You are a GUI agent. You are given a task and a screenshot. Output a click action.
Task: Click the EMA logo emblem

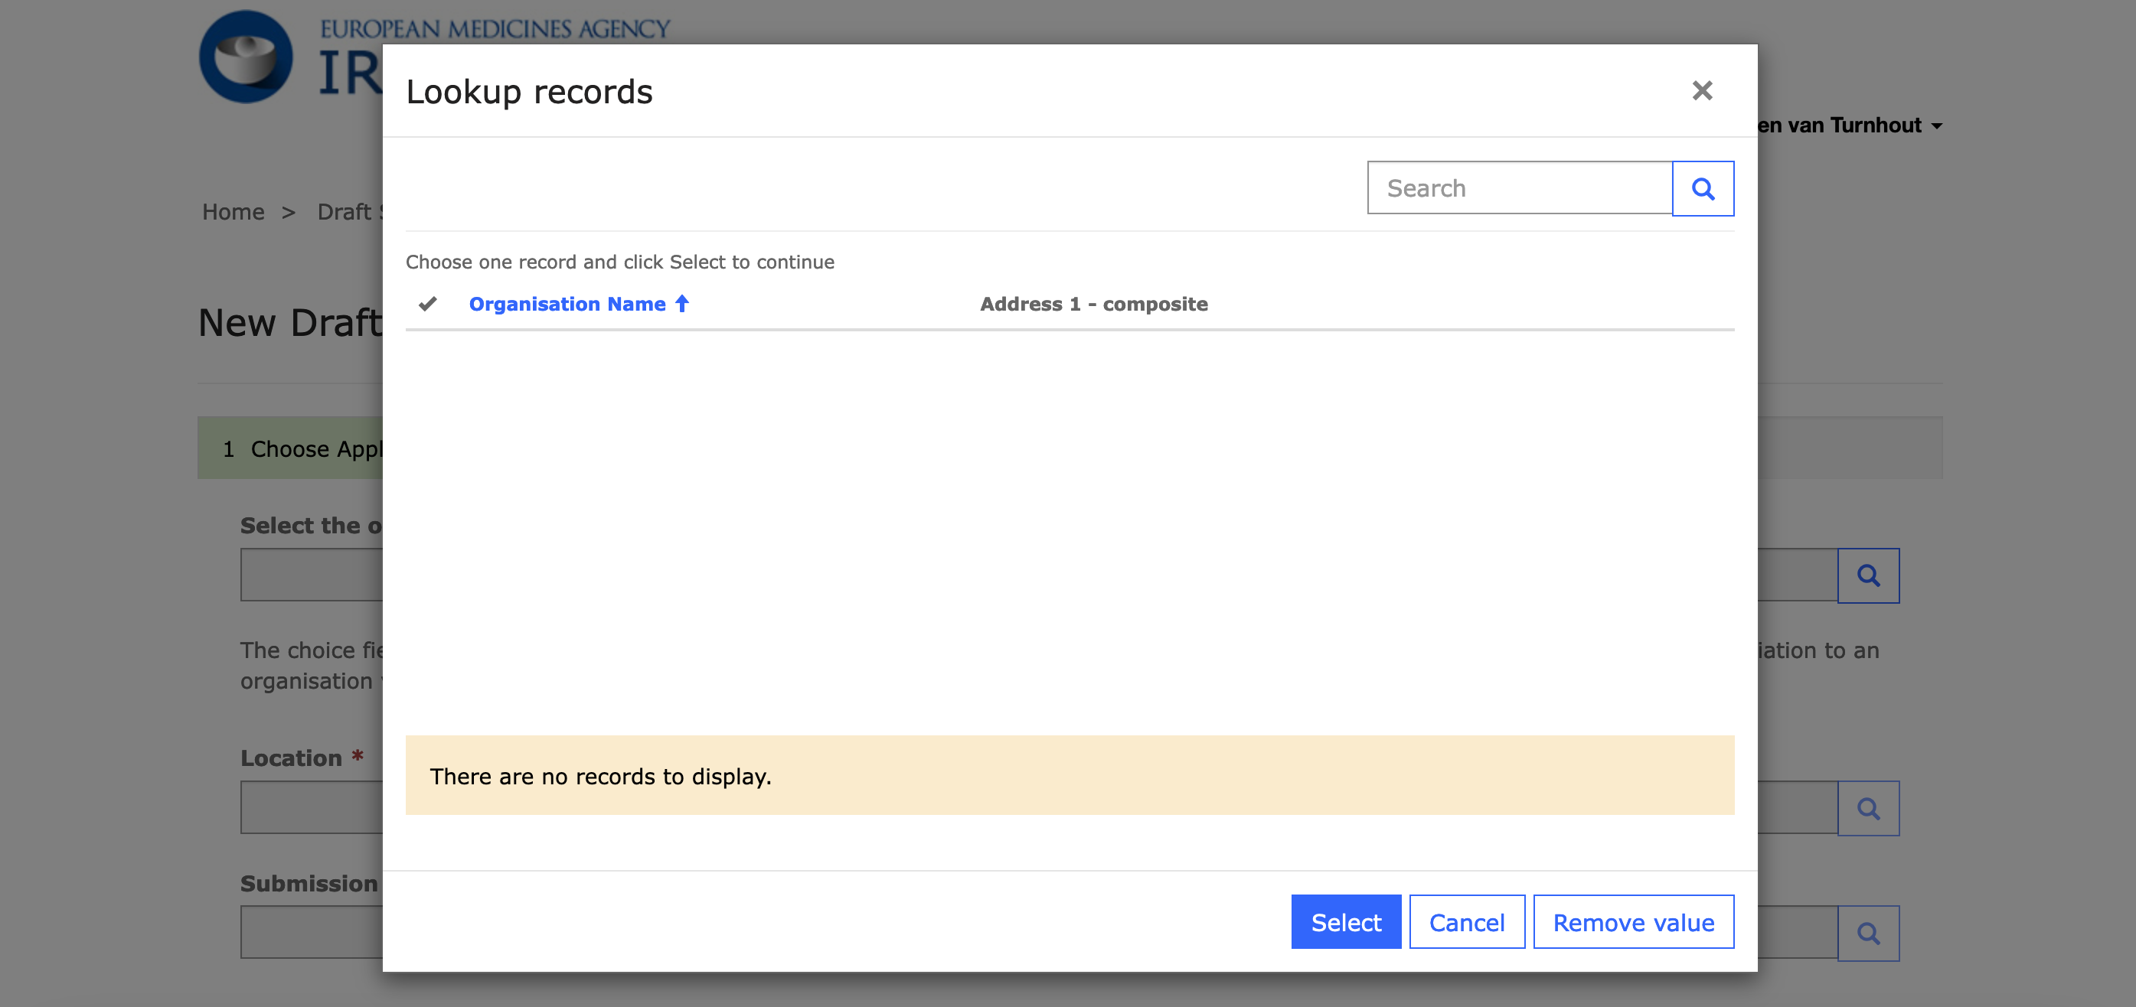pos(246,57)
